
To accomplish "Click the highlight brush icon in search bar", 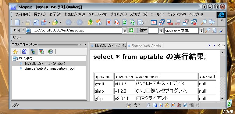I will 221,31.
